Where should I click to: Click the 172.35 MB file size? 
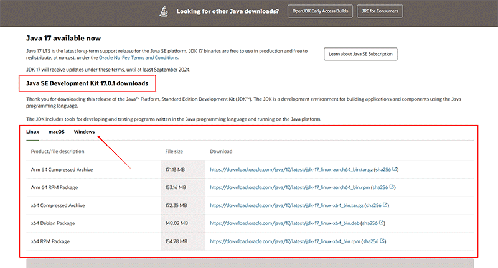(x=176, y=206)
